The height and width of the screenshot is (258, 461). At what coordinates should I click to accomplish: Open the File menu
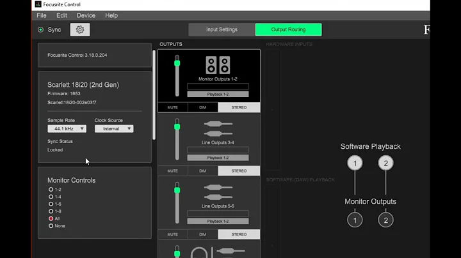coord(42,15)
